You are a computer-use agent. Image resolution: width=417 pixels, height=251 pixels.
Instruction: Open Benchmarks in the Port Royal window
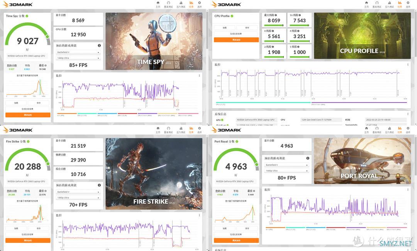pyautogui.click(x=377, y=130)
